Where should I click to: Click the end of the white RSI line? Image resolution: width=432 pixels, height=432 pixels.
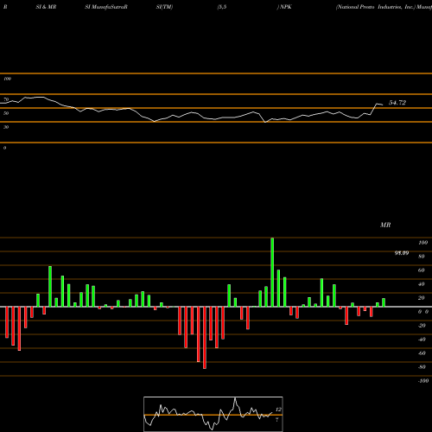(x=383, y=105)
